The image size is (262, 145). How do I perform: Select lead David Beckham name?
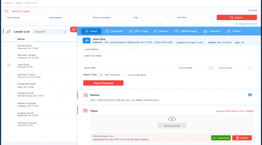pyautogui.click(x=27, y=84)
